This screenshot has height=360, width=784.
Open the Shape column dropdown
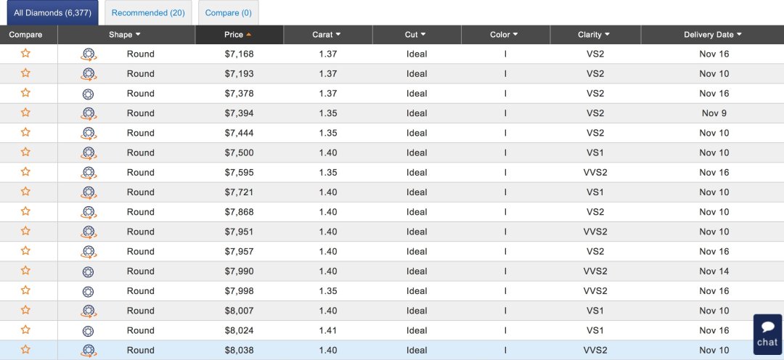tap(126, 35)
